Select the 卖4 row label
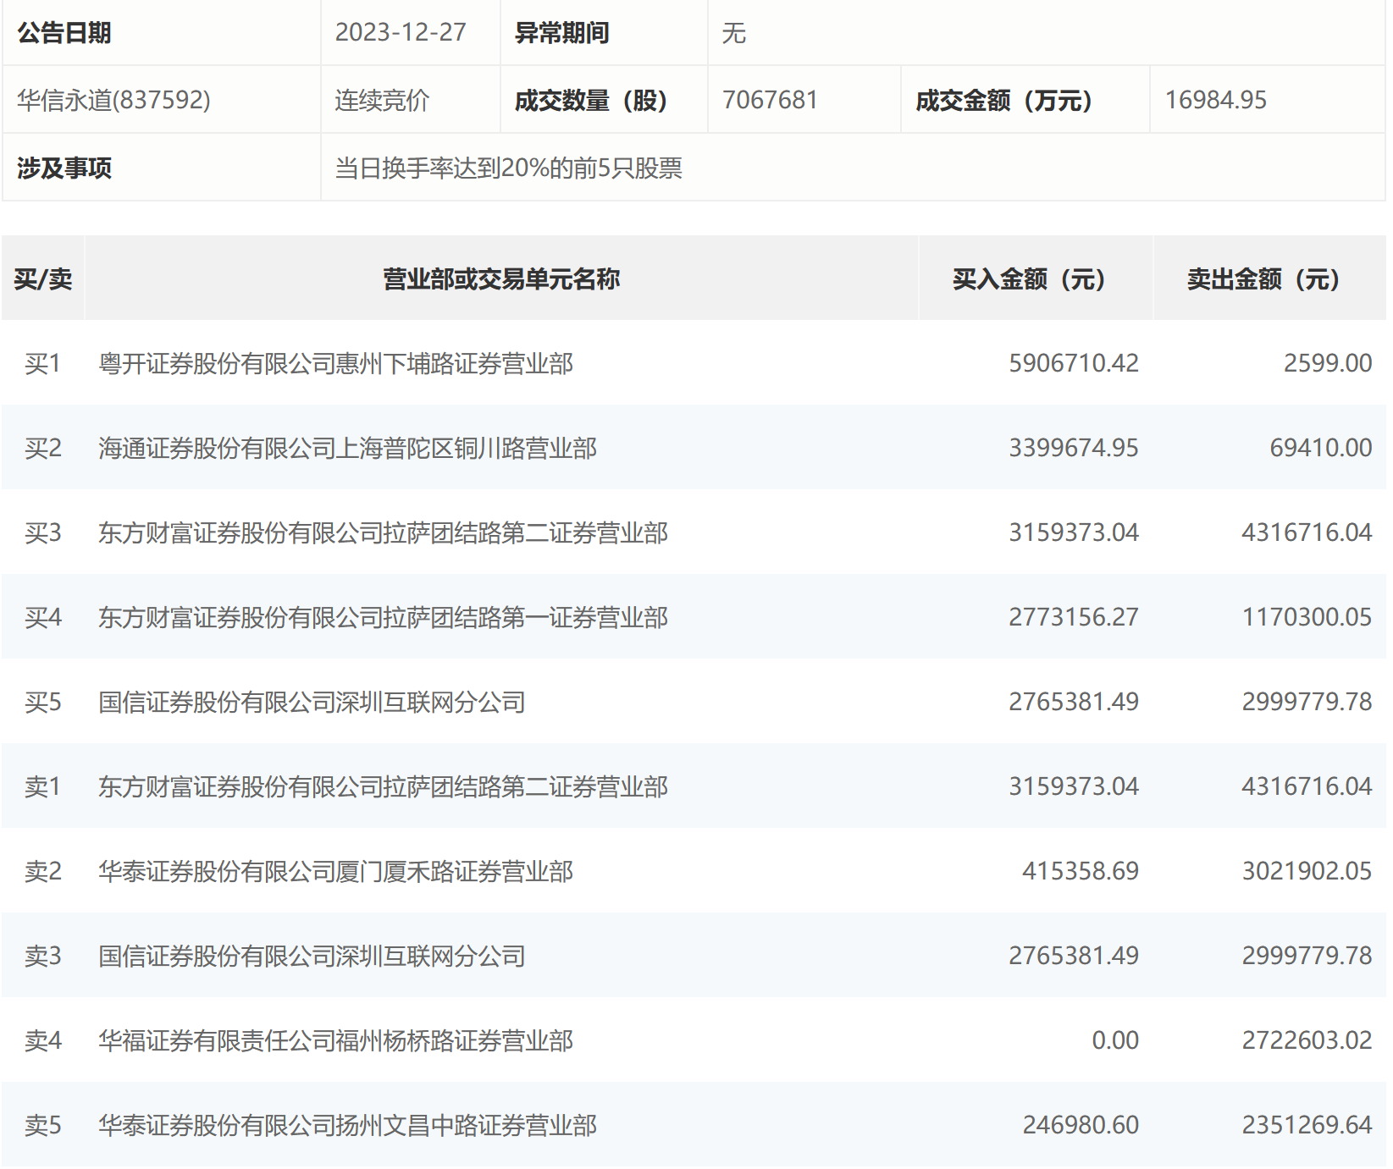Screen dimensions: 1393x1169 pyautogui.click(x=43, y=1040)
